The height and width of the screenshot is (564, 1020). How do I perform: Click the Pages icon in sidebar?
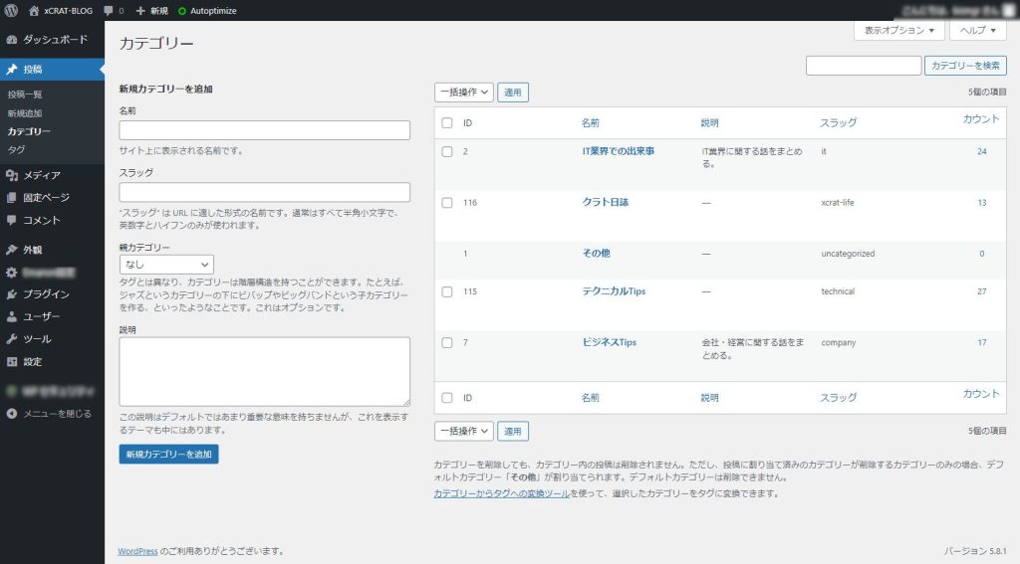pos(12,198)
